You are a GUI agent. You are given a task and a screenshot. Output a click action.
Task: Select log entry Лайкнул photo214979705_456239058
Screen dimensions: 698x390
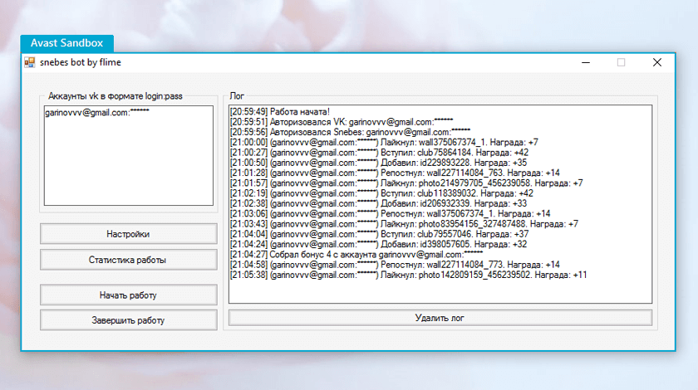tap(406, 183)
